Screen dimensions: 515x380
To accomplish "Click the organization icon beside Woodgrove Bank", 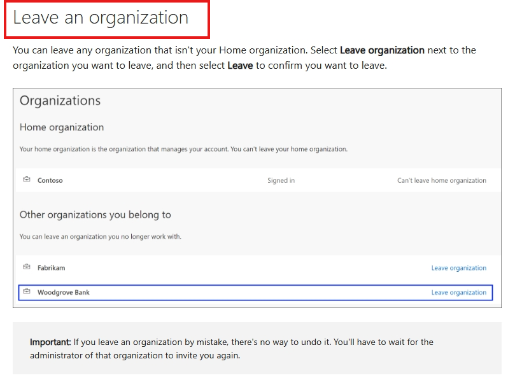I will point(26,292).
